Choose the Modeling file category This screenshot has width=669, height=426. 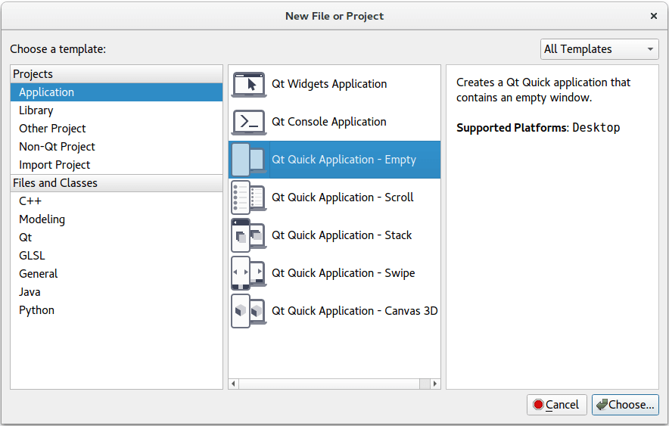(42, 219)
